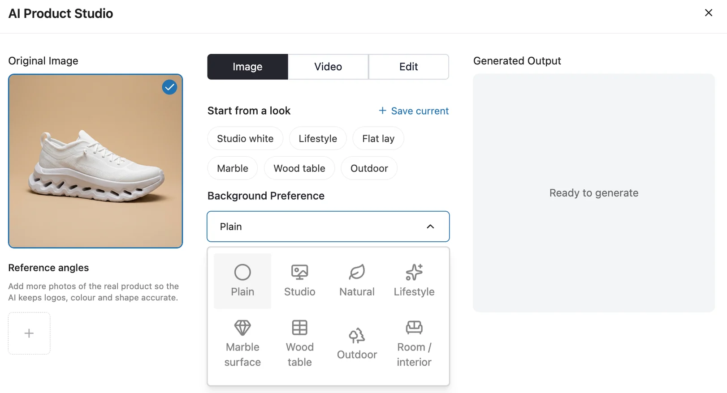This screenshot has width=727, height=393.
Task: Apply the Studio white look preset
Action: (245, 138)
